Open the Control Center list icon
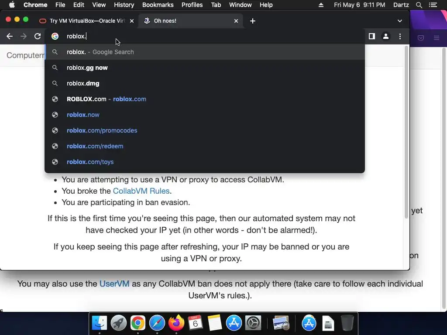The width and height of the screenshot is (447, 335). coord(433,5)
